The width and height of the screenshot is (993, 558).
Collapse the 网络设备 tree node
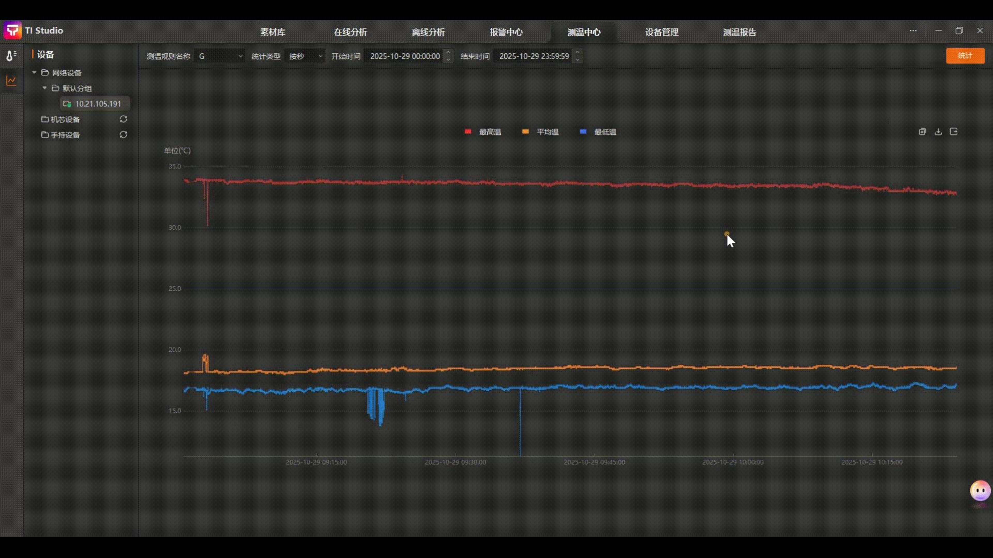pos(34,73)
